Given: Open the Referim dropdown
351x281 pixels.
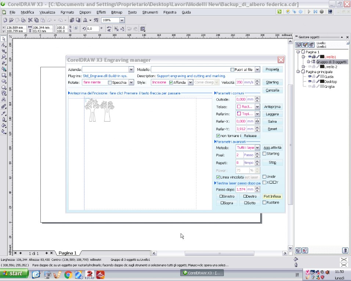Looking at the screenshot, I should (257, 114).
